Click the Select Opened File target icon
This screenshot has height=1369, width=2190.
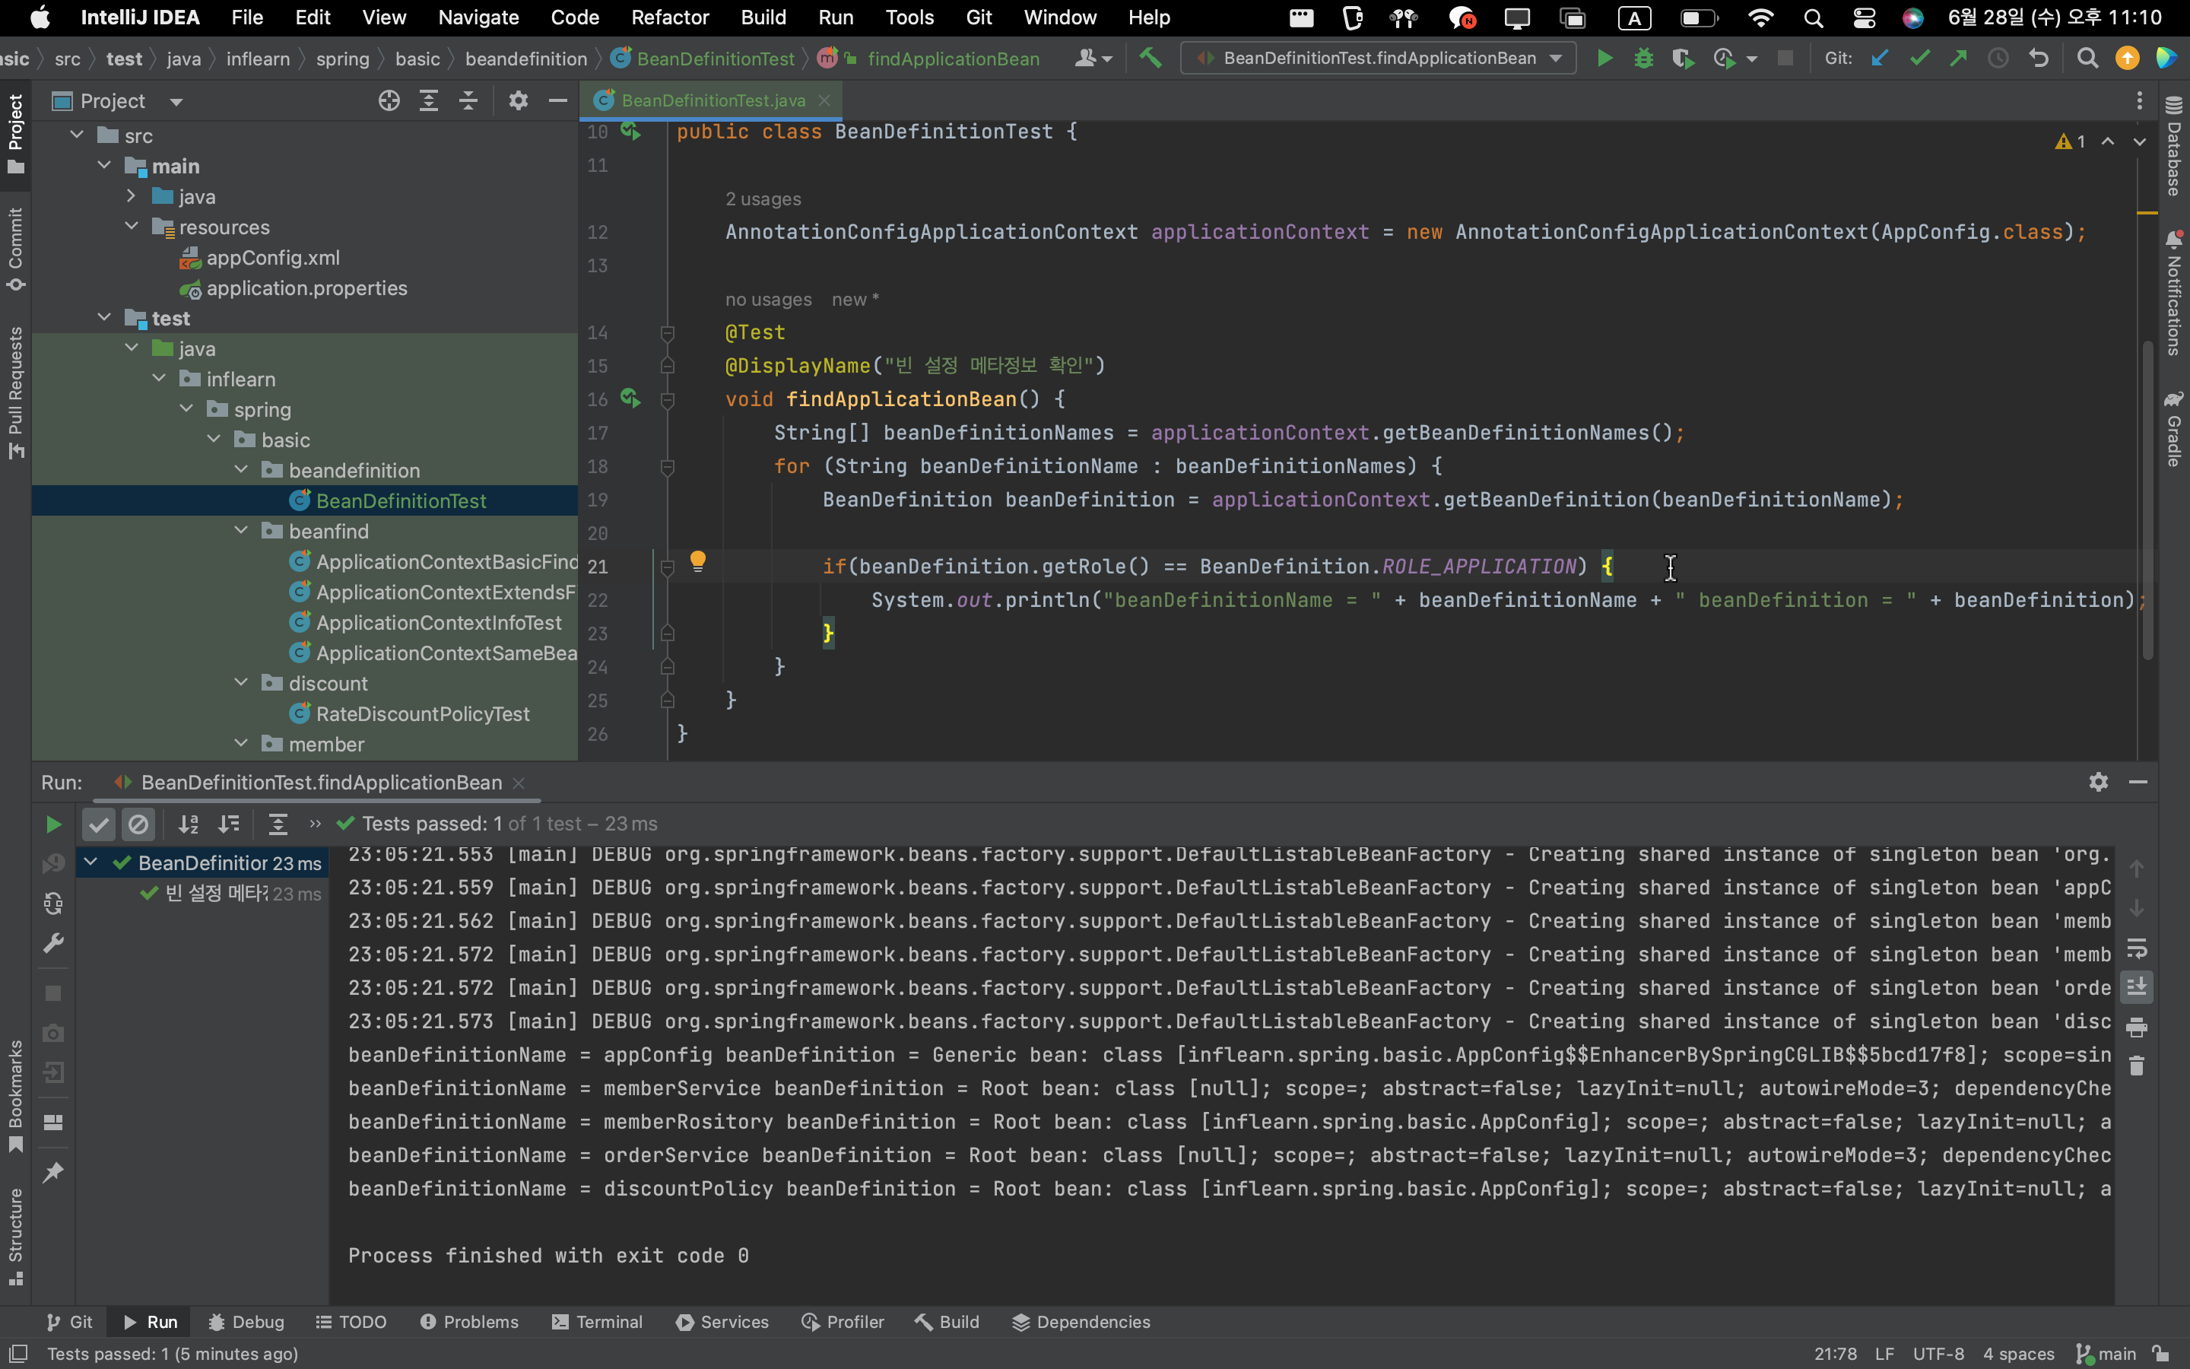pyautogui.click(x=389, y=100)
